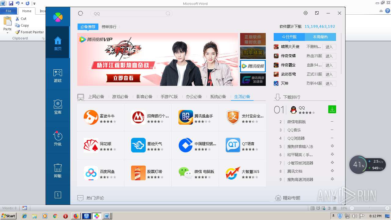391x220 pixels.
Task: Select the 腾讯网游加速器 banner thumbnail
Action: tap(253, 80)
